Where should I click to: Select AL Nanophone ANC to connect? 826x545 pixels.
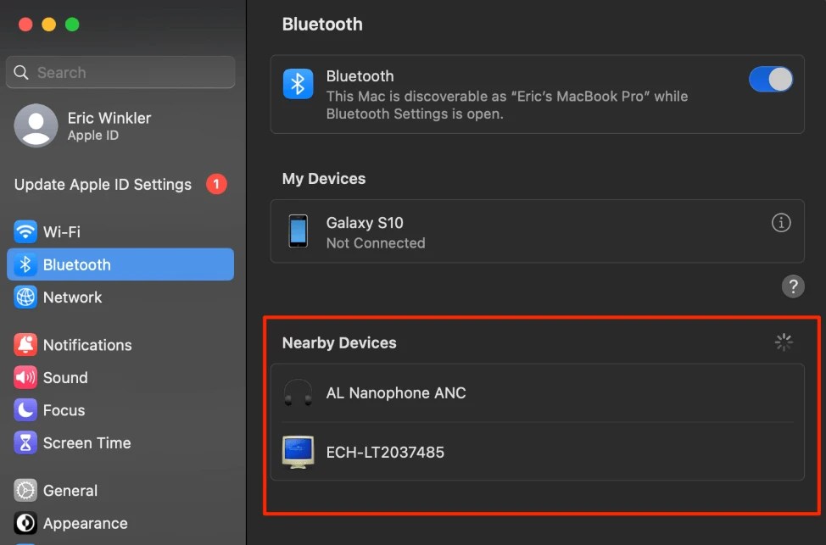tap(396, 392)
